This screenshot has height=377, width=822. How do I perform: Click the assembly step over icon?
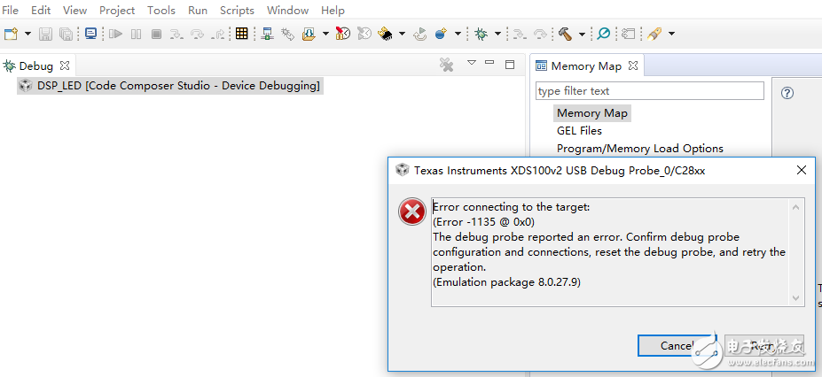[540, 34]
